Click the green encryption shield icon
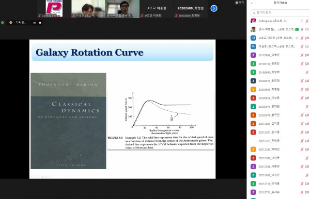The image size is (310, 199). pos(3,23)
